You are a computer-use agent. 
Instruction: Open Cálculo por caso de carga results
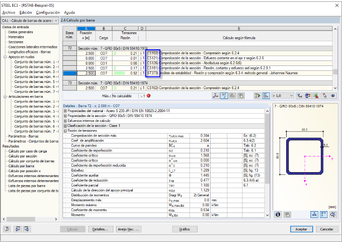tap(27, 151)
